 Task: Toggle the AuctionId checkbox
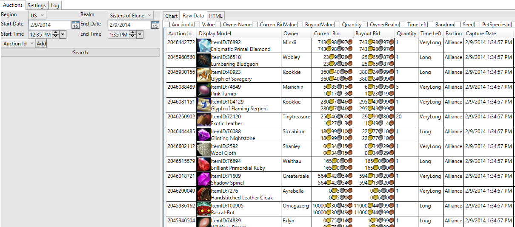click(167, 25)
